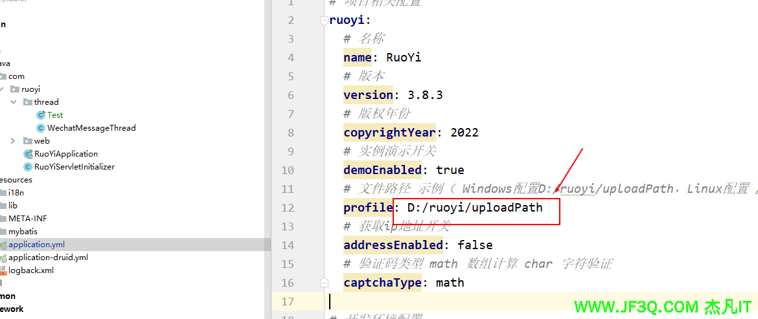Place cursor on D:/ruoyi/uploadPath profile value
Image resolution: width=758 pixels, height=319 pixels.
tap(474, 208)
